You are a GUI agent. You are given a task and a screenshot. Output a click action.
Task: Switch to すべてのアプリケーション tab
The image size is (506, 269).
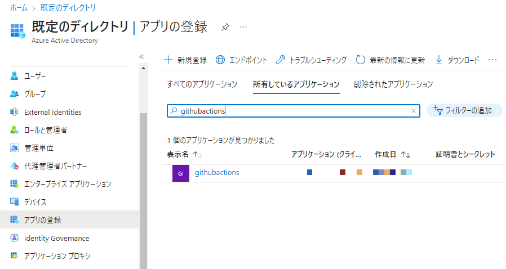[x=202, y=84]
